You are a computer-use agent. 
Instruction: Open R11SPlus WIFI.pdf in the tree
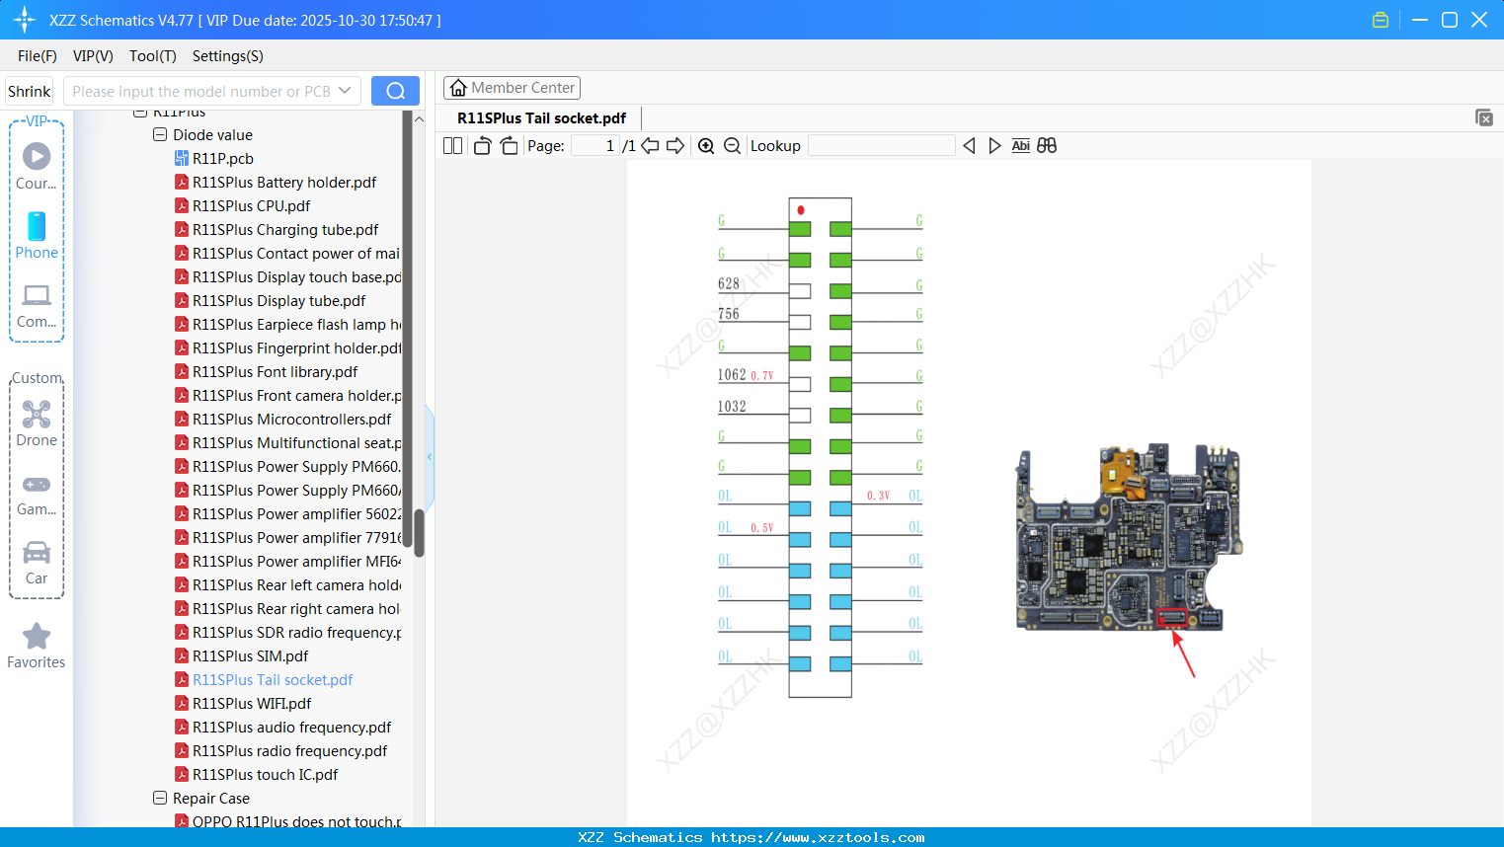[252, 704]
